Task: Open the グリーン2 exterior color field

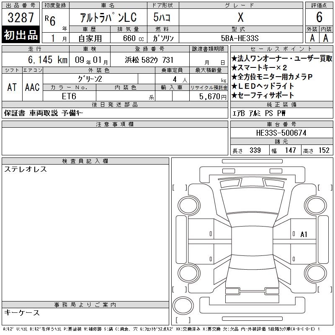Action: coord(99,79)
